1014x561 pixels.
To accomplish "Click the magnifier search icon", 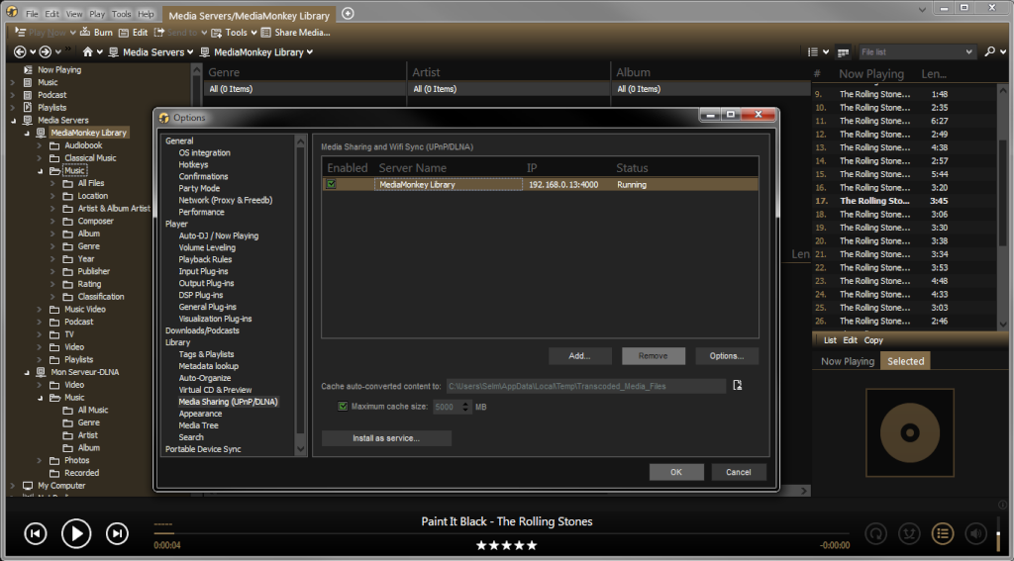I will (989, 51).
